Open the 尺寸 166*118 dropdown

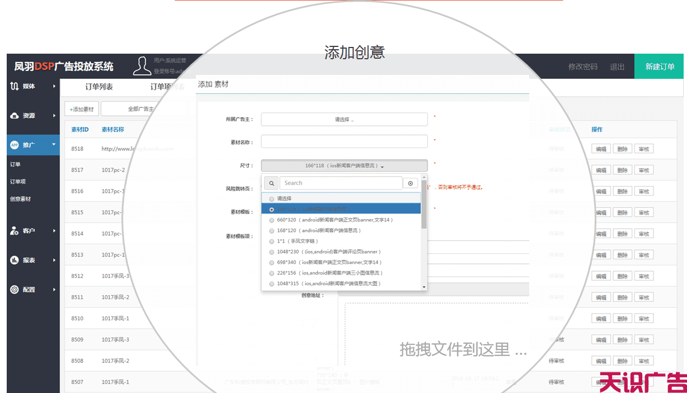tap(344, 165)
